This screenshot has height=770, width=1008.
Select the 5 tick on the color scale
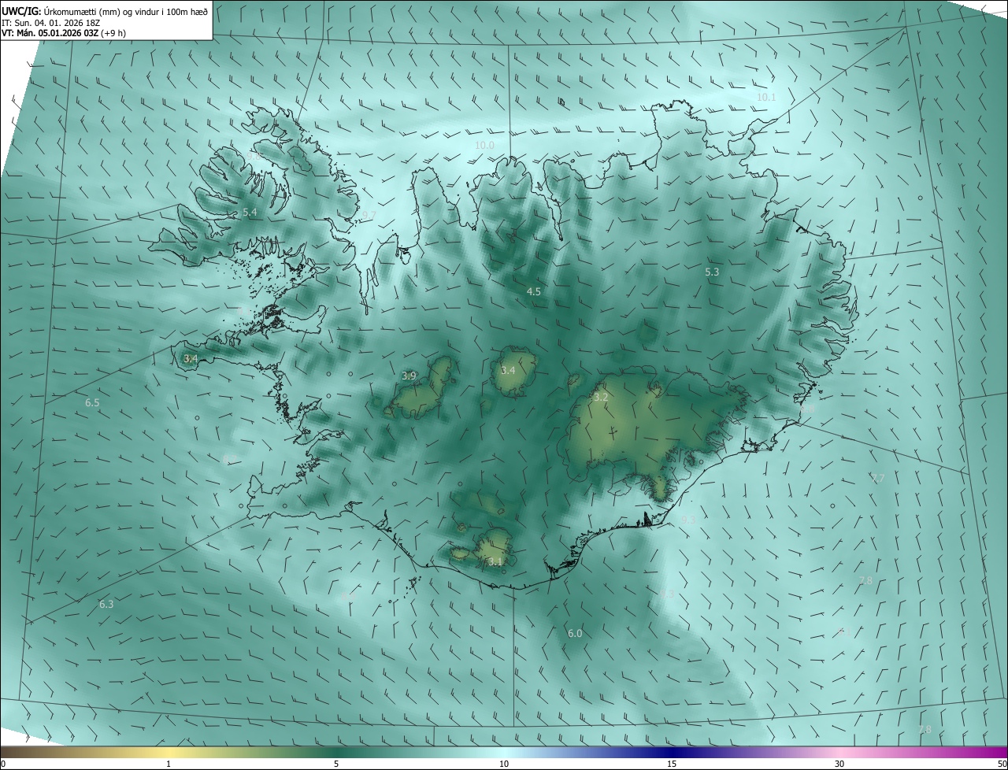[336, 764]
